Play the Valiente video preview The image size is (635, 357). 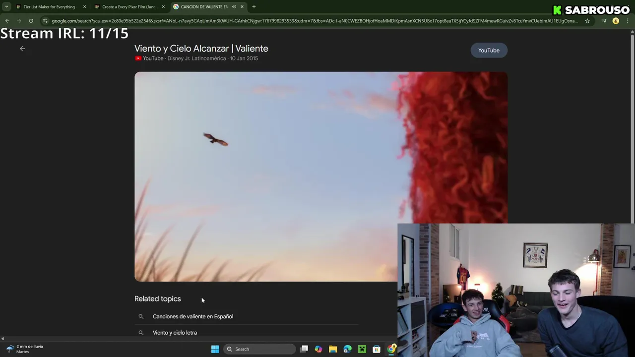point(320,177)
